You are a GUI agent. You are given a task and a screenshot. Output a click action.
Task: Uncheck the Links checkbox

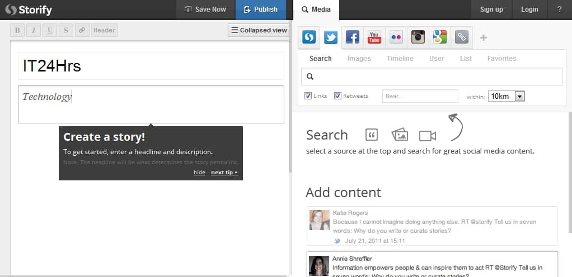pyautogui.click(x=308, y=96)
